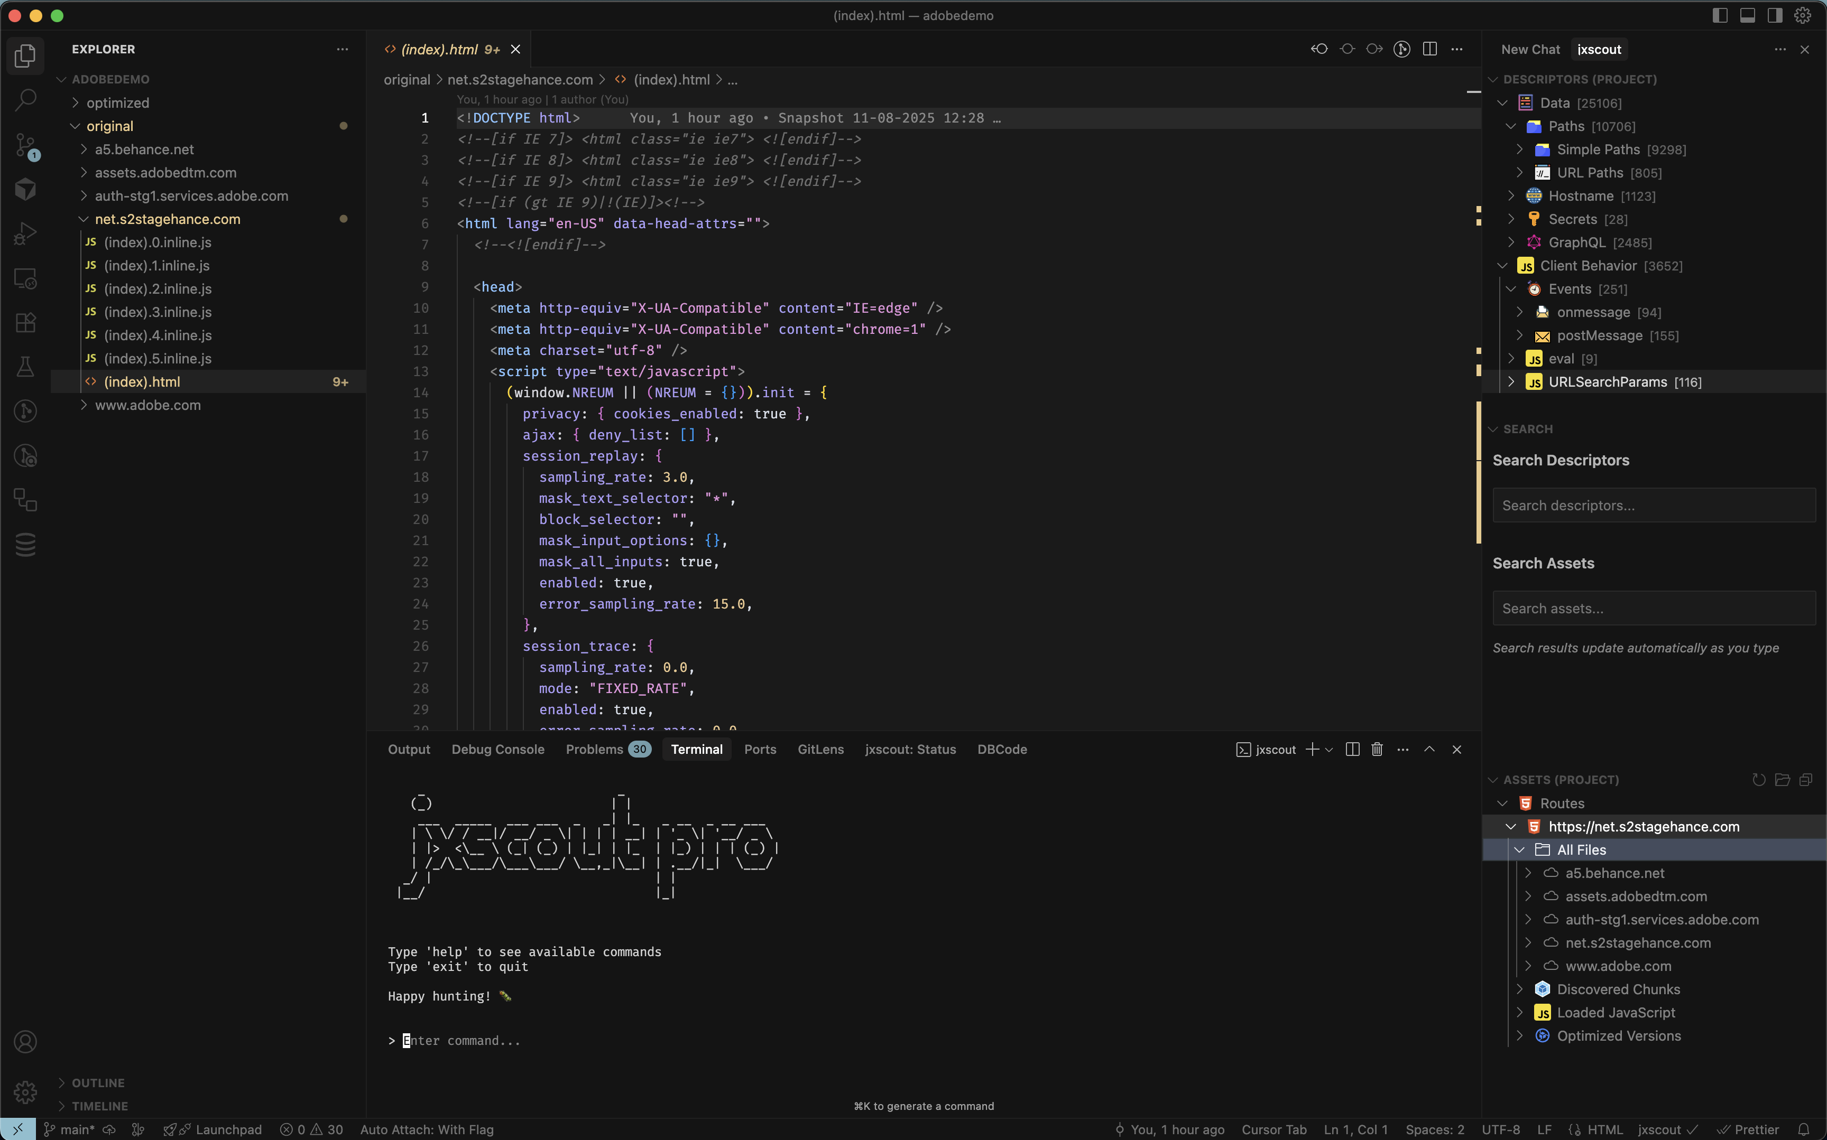Toggle the bottom panel layout button

1747,15
